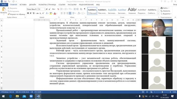Adjust the zoom slider handle
The width and height of the screenshot is (177, 99).
click(162, 92)
